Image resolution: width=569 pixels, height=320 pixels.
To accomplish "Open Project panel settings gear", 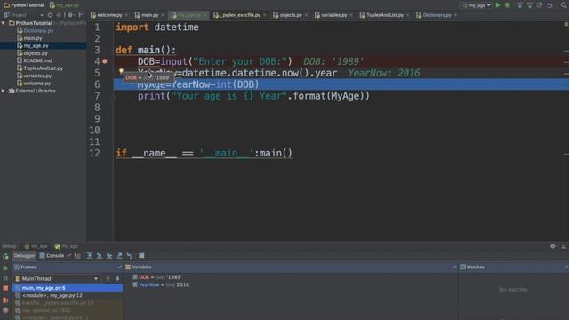I will [70, 15].
